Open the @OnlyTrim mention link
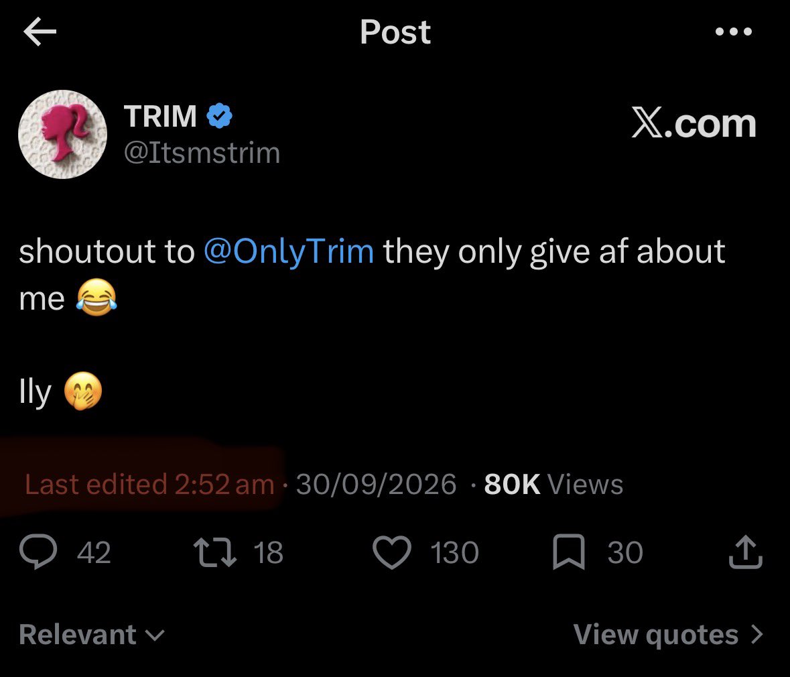This screenshot has height=677, width=790. click(x=289, y=251)
